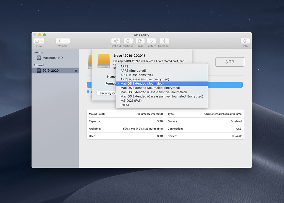The image size is (284, 203).
Task: Click the Erase "2019-2020"? heading
Action: pos(129,56)
